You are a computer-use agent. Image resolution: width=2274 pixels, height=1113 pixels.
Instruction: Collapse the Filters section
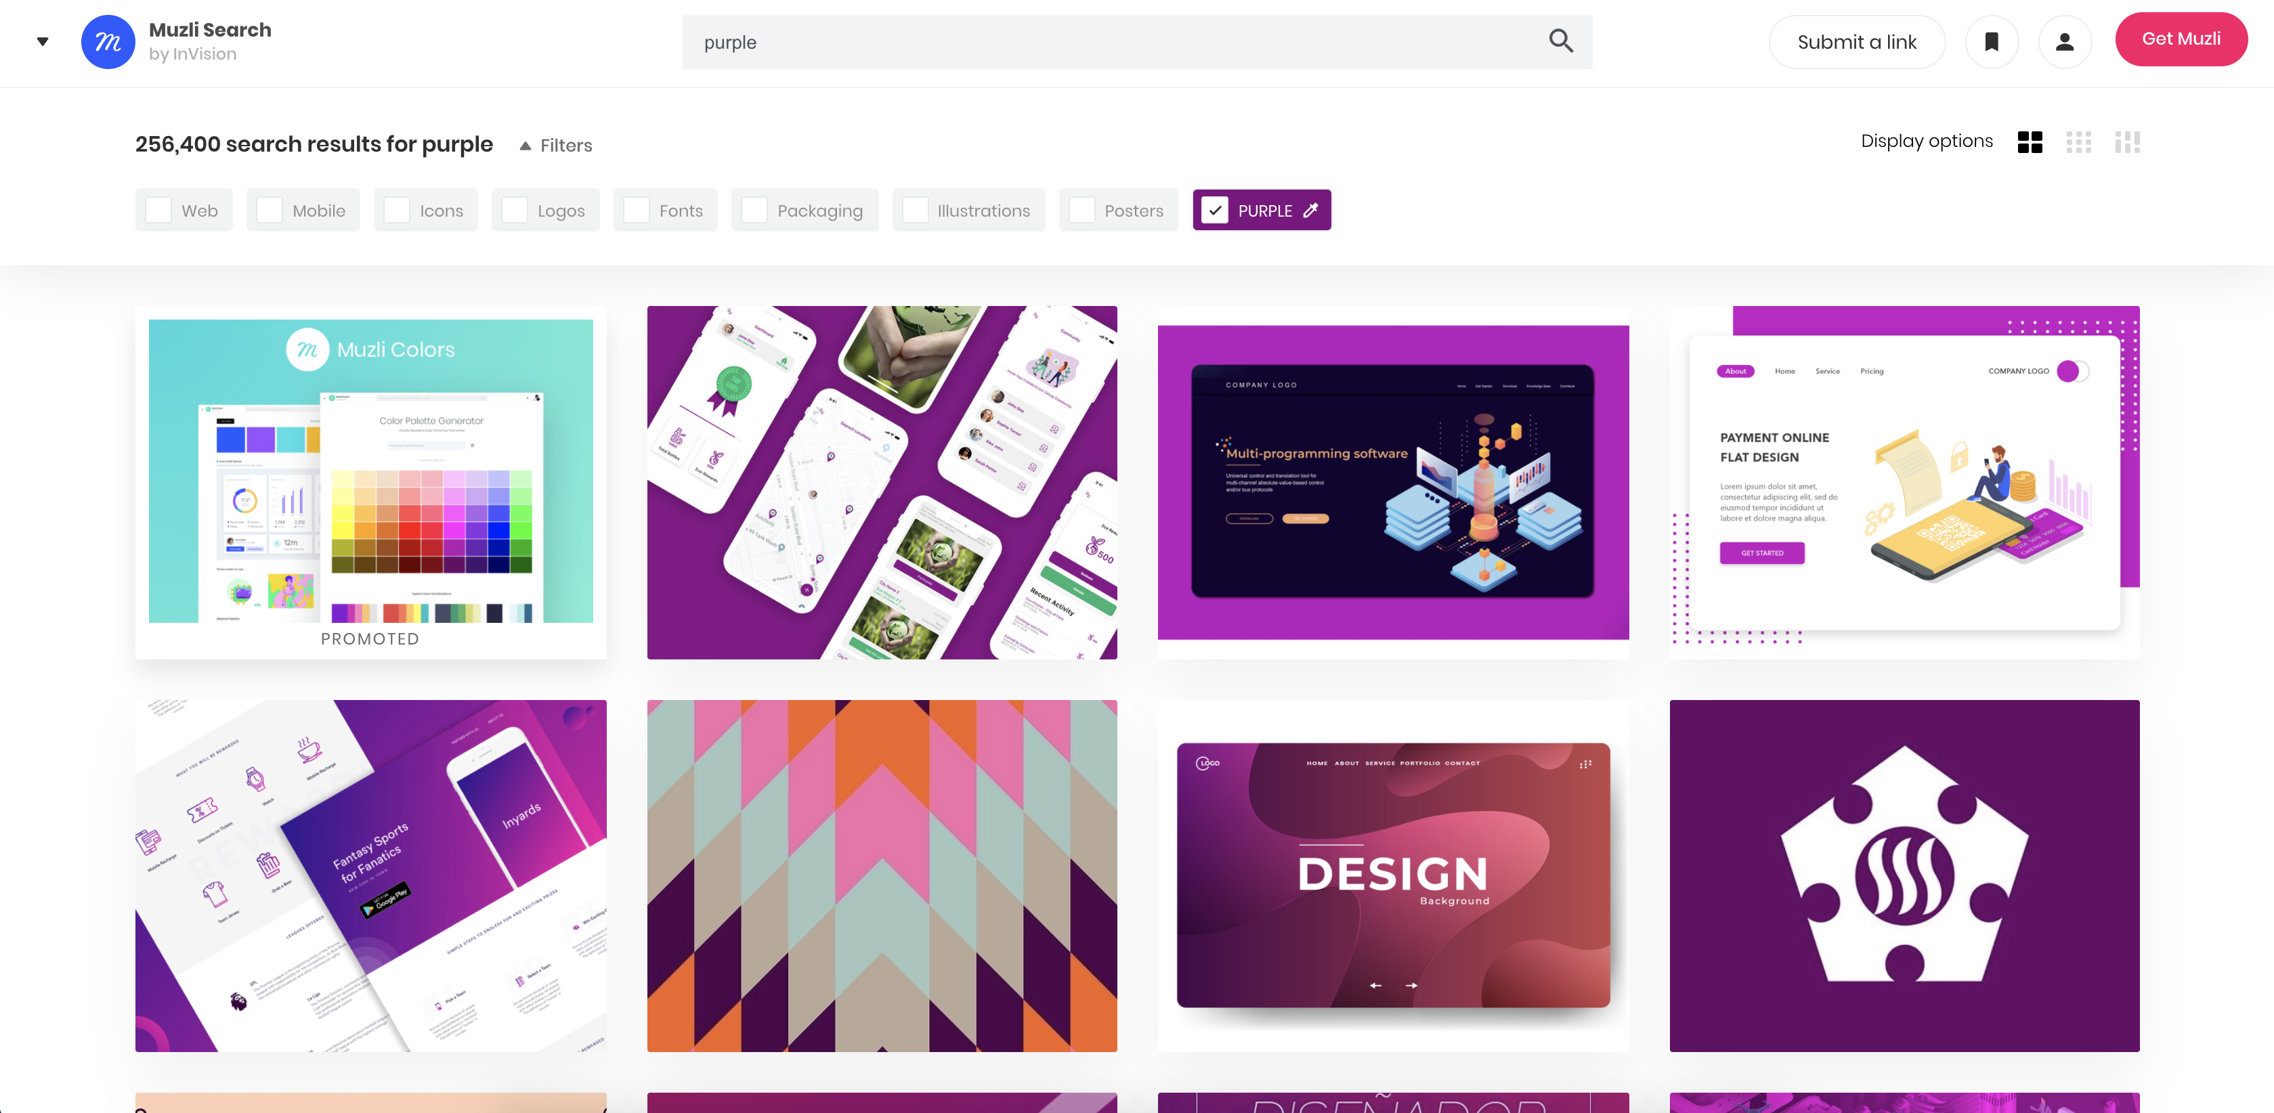(x=553, y=145)
